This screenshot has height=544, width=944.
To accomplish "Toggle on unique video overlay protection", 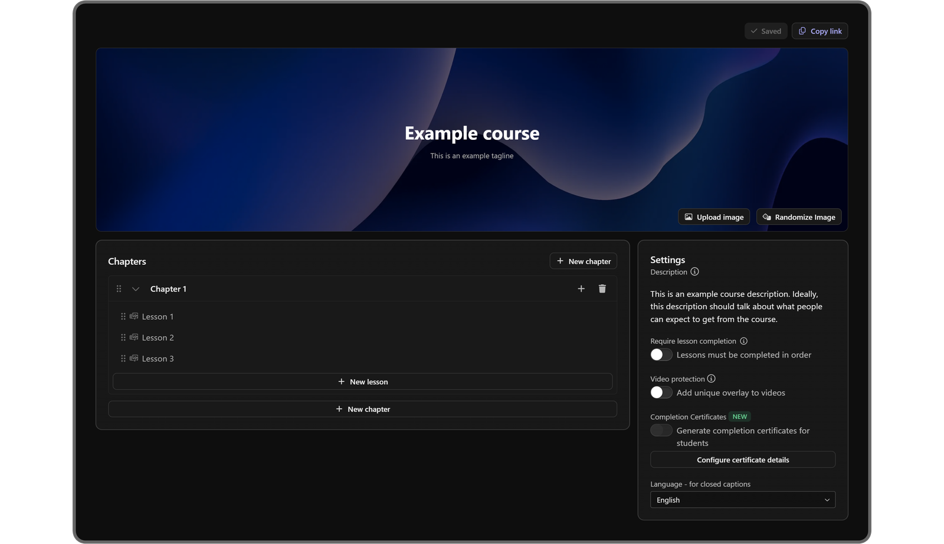I will pyautogui.click(x=661, y=392).
